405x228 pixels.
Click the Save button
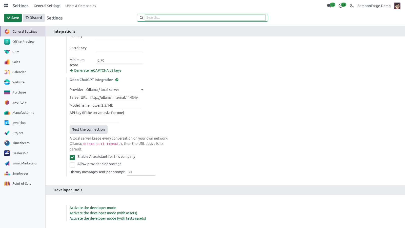pyautogui.click(x=13, y=18)
